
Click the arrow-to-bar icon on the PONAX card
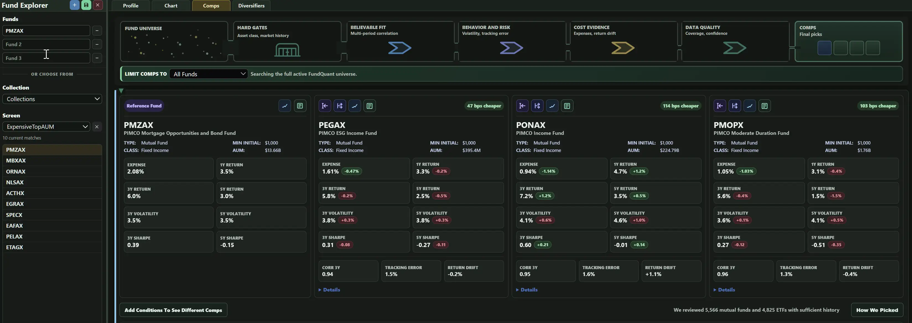coord(523,106)
